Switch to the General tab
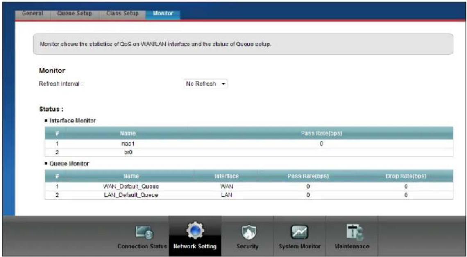Screen dimensions: 467x257 click(x=32, y=14)
